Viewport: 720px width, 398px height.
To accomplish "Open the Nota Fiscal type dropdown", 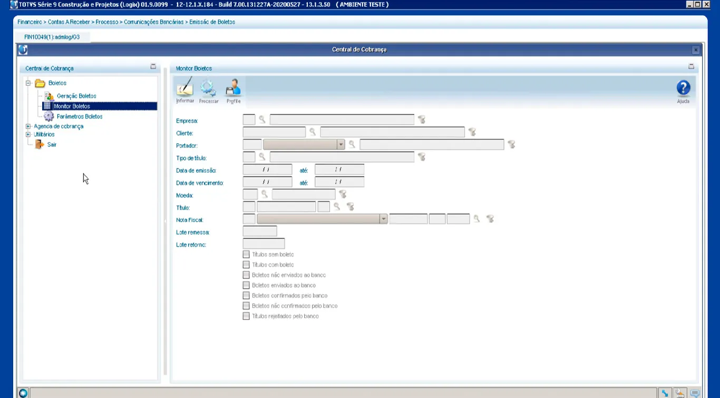I will click(x=383, y=219).
